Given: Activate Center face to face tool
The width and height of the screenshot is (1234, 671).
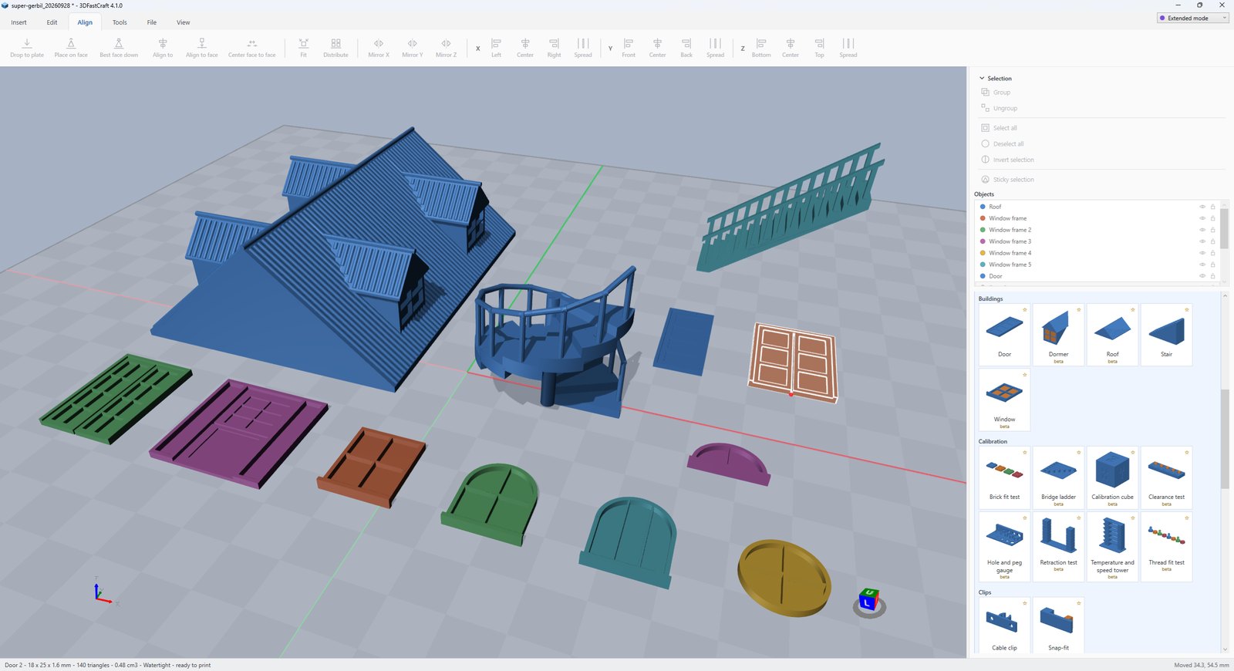Looking at the screenshot, I should [x=251, y=48].
